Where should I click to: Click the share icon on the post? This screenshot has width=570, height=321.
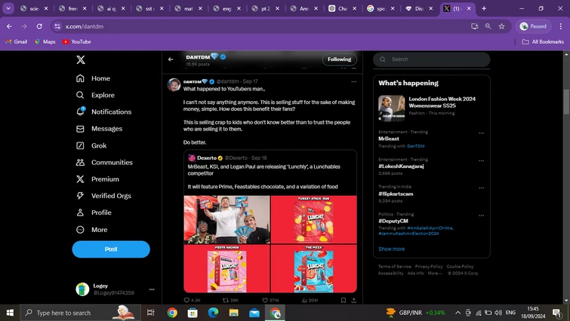tap(354, 300)
